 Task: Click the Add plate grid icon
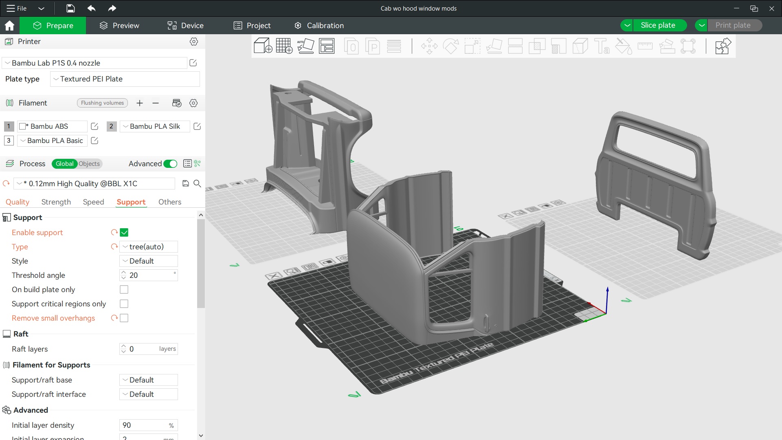tap(284, 46)
